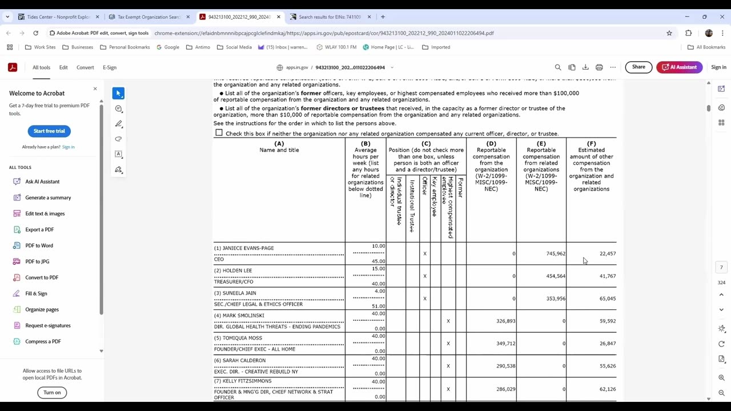Image resolution: width=731 pixels, height=411 pixels.
Task: Click the document vertical scrollbar thumb
Action: (709, 108)
